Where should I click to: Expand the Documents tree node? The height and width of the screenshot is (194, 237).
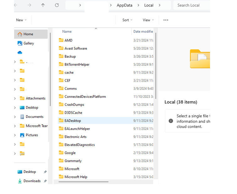point(15,117)
